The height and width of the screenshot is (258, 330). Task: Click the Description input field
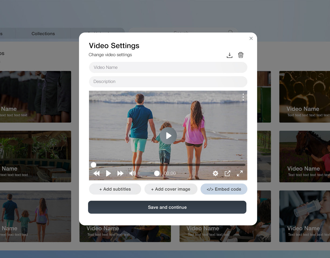168,82
